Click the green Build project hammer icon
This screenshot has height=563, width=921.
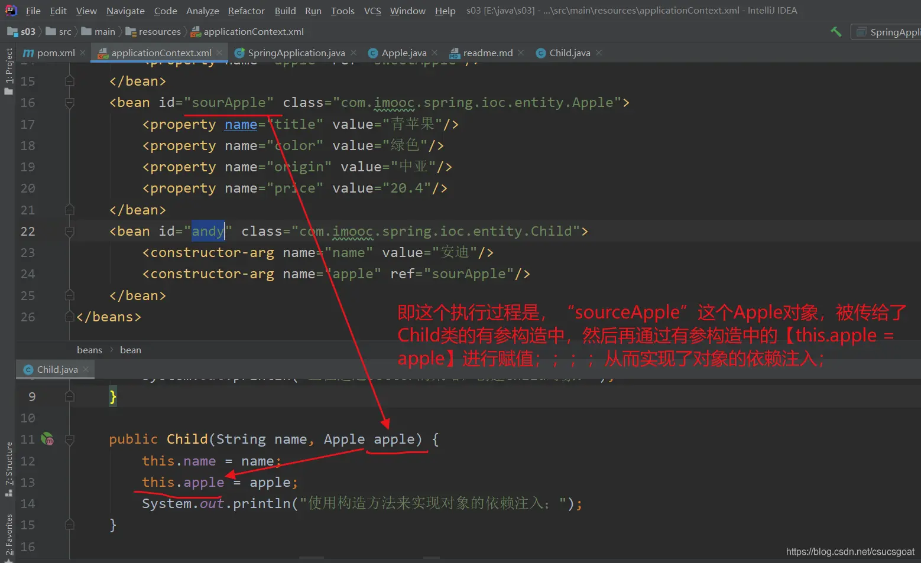point(836,32)
